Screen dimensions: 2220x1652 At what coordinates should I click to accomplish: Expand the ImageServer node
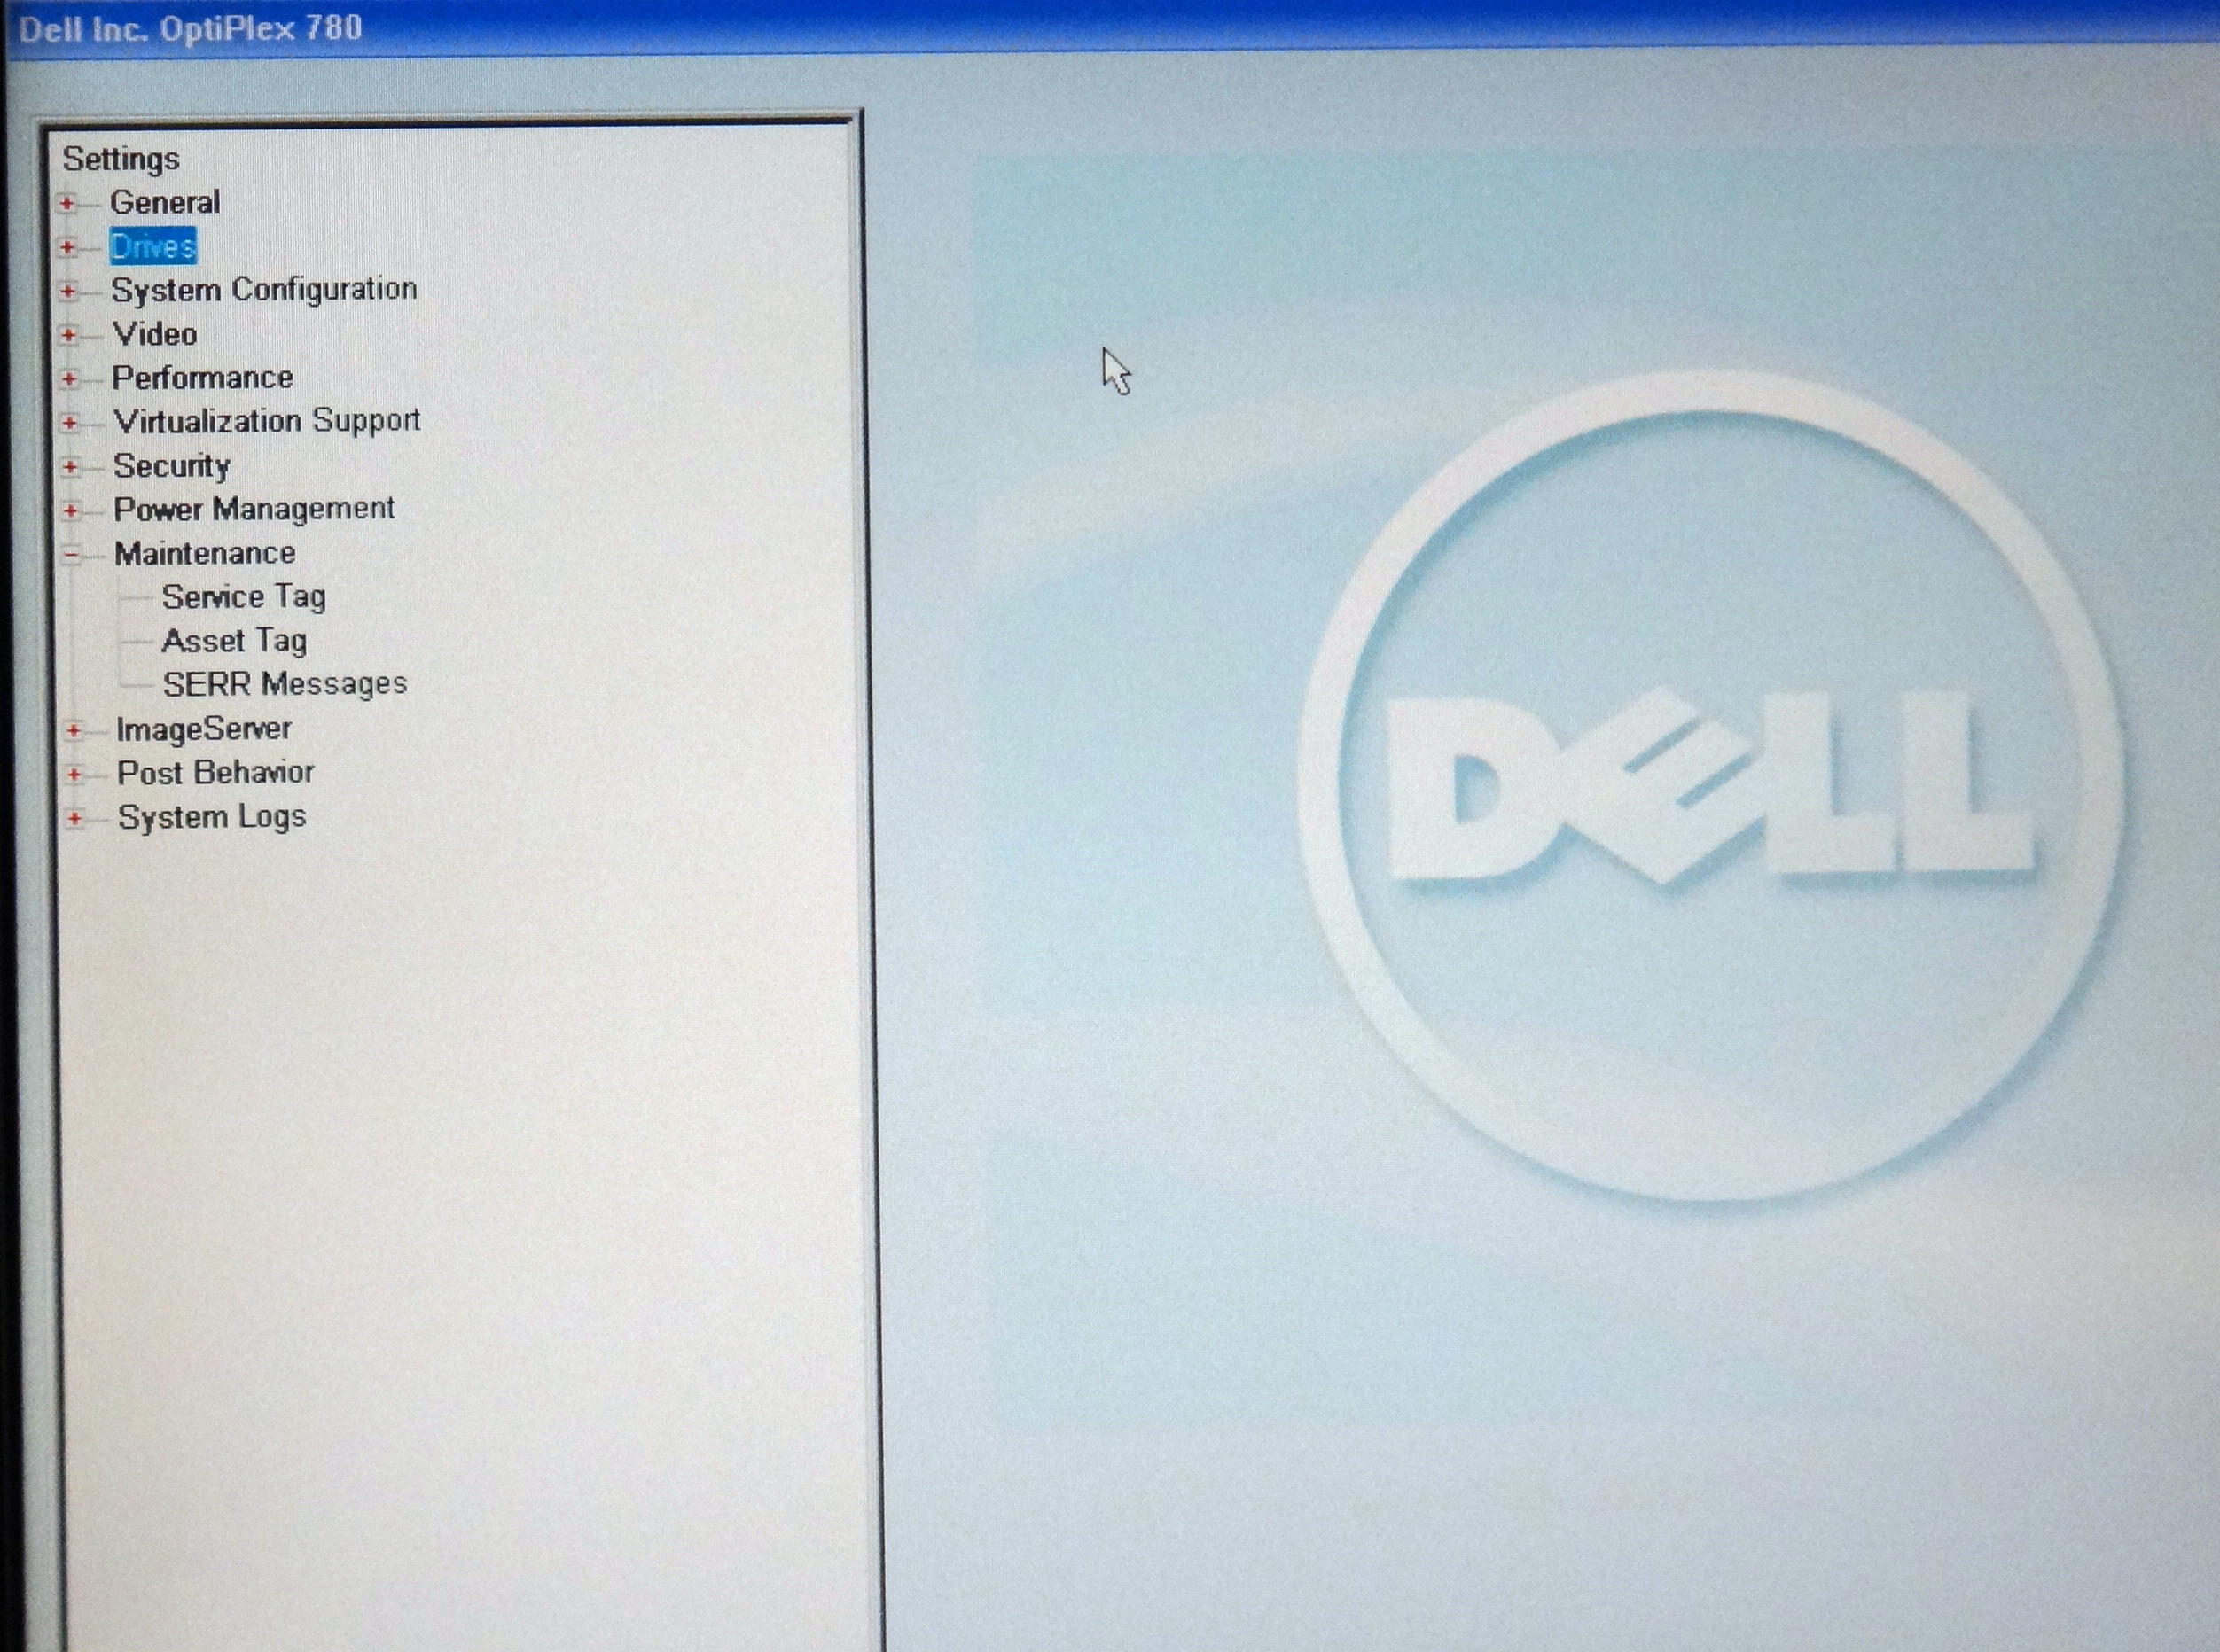point(73,731)
